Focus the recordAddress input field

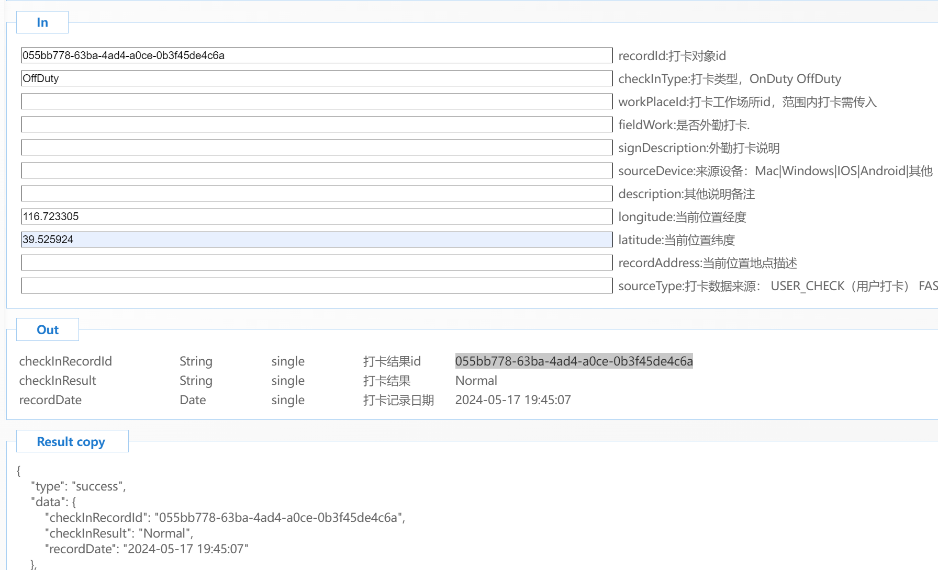(x=317, y=263)
